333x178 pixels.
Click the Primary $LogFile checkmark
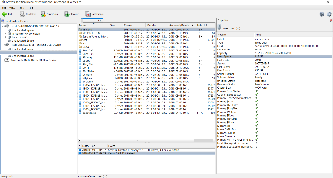point(256,108)
